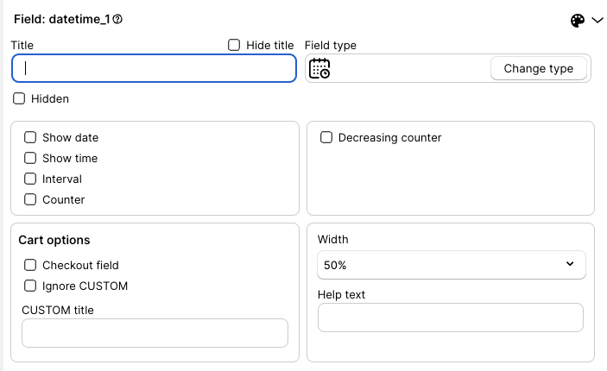The height and width of the screenshot is (371, 607).
Task: Expand the chevron next to palette icon
Action: click(x=598, y=20)
